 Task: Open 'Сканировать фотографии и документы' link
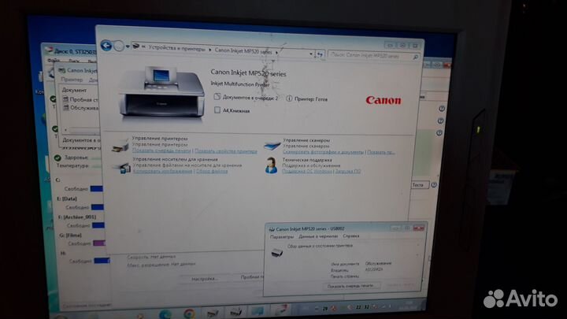coord(324,152)
